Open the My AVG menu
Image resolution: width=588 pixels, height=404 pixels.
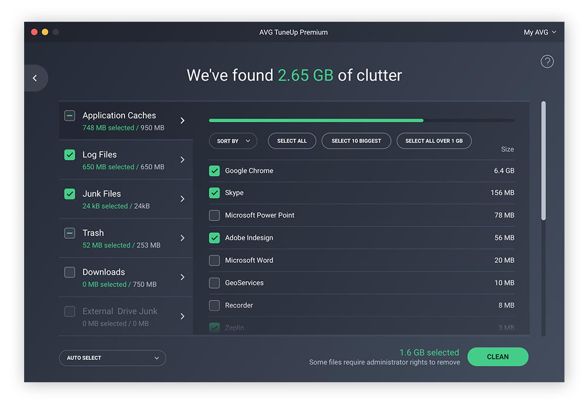coord(540,32)
